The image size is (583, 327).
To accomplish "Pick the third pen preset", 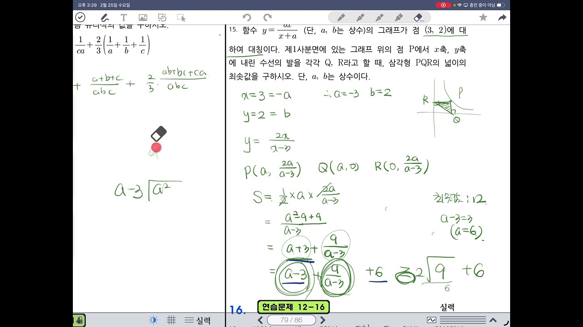I will 379,18.
